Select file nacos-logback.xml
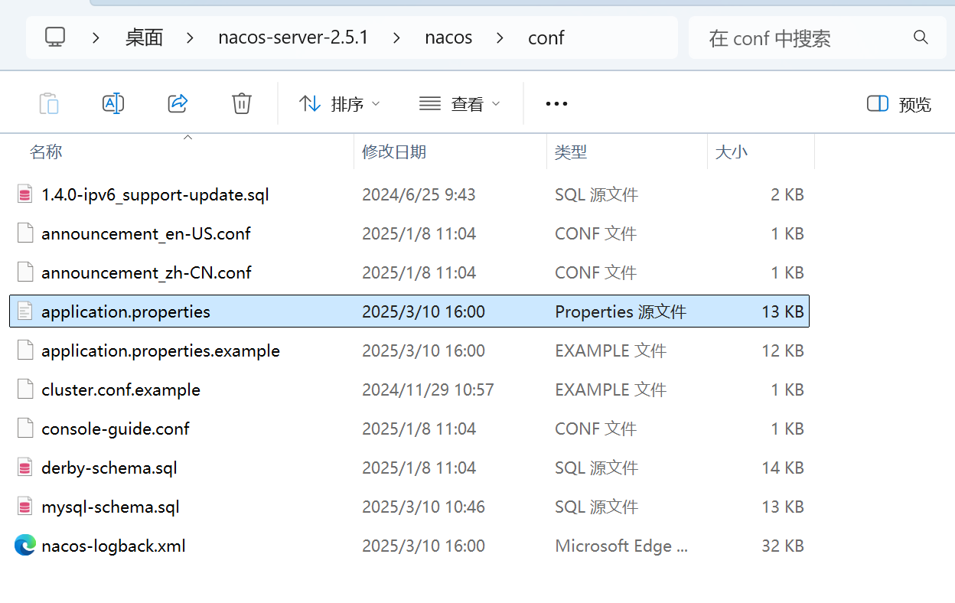 (113, 546)
